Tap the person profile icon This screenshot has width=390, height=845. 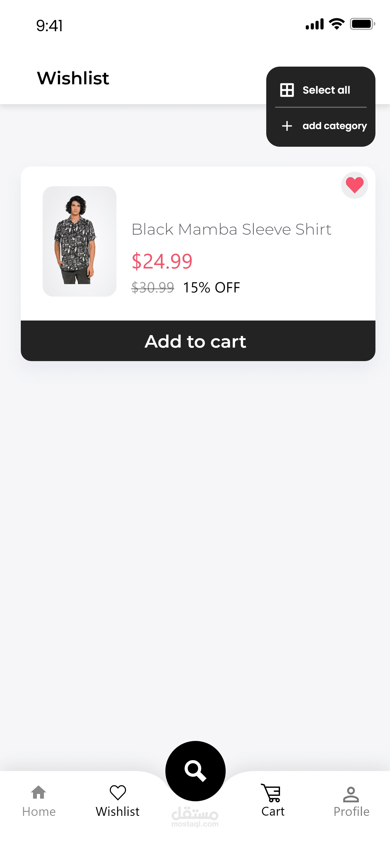tap(351, 794)
